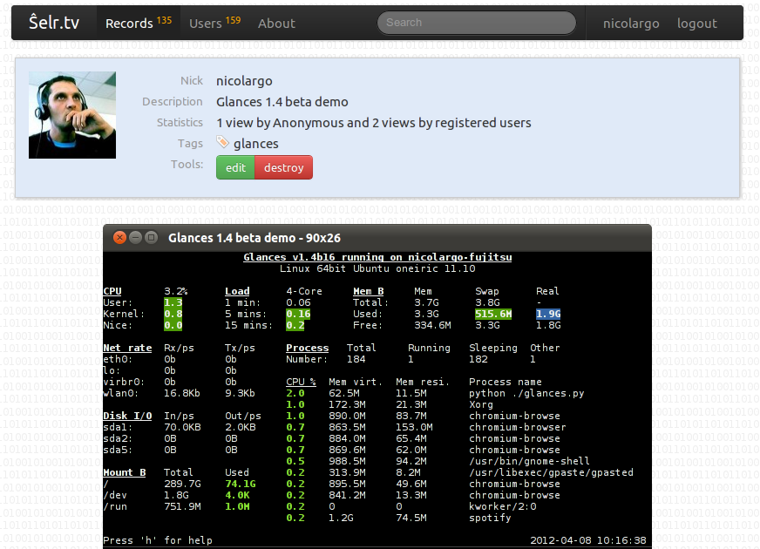Click the 135 Records count badge

164,19
